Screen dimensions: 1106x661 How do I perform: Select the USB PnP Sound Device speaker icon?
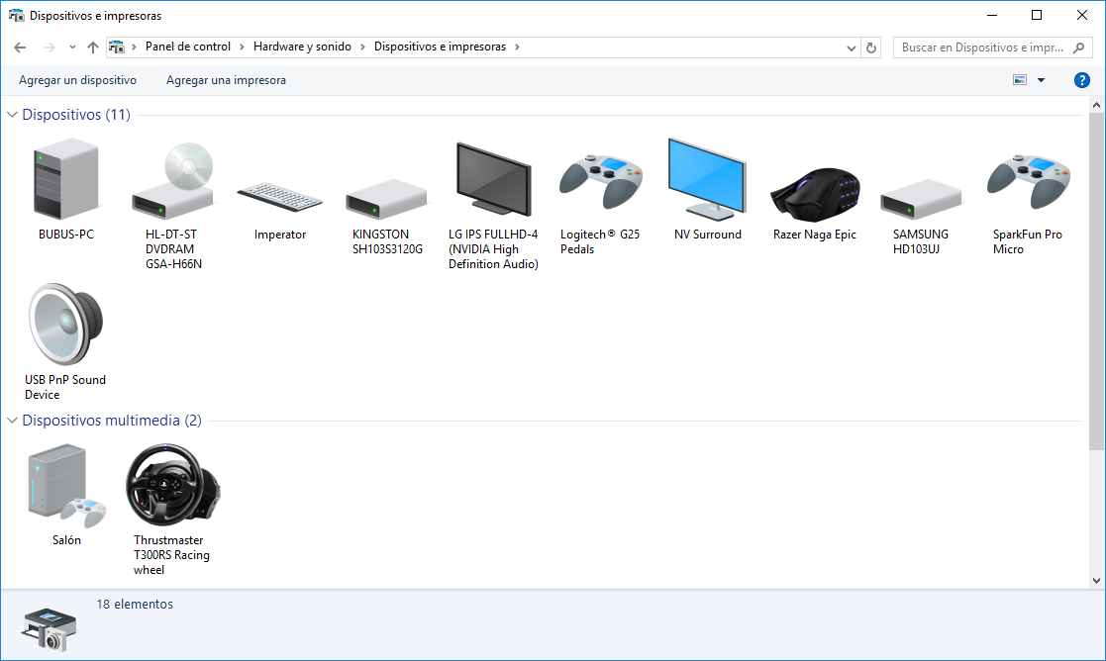pyautogui.click(x=65, y=325)
